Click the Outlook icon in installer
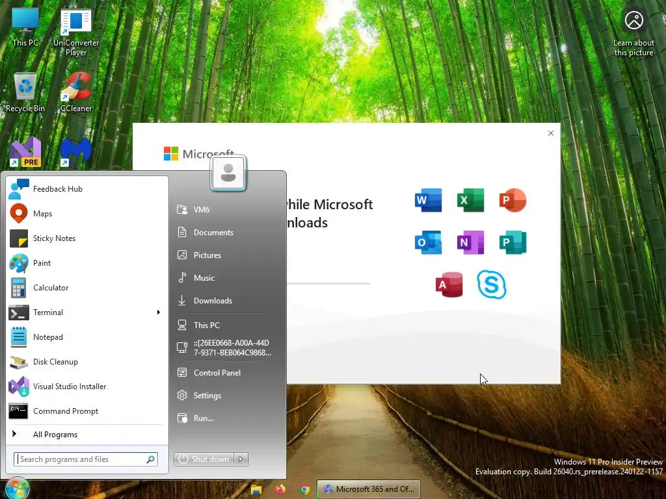Viewport: 666px width, 499px height. click(428, 242)
